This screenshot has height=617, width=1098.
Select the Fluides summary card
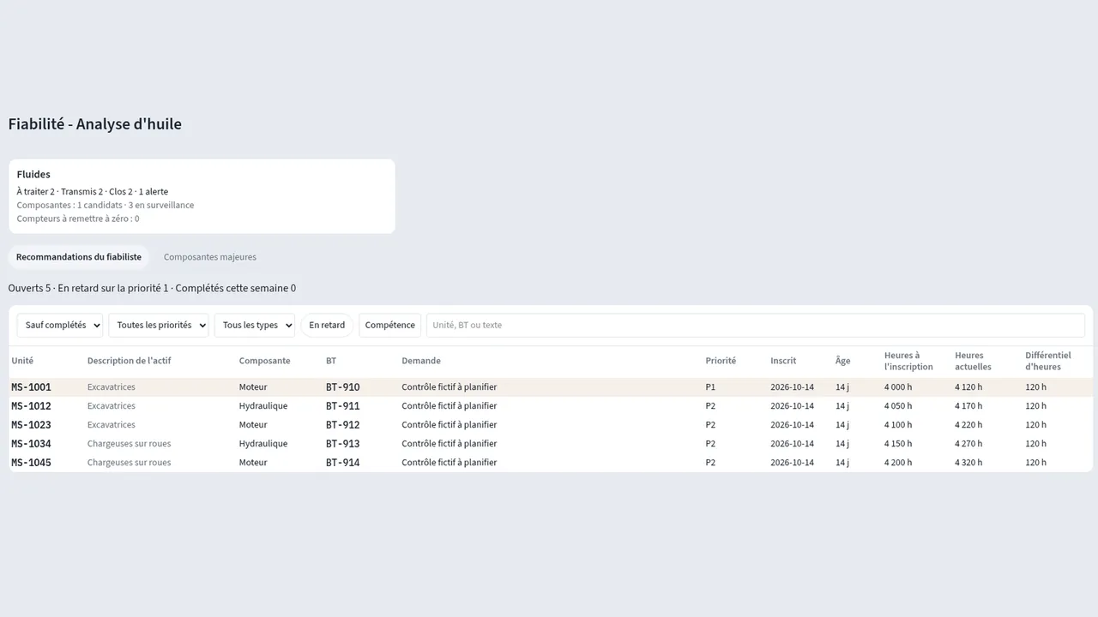202,196
